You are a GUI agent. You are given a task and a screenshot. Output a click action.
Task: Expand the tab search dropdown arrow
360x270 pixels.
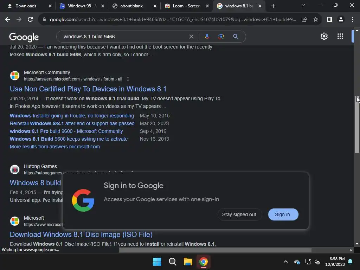click(x=303, y=5)
